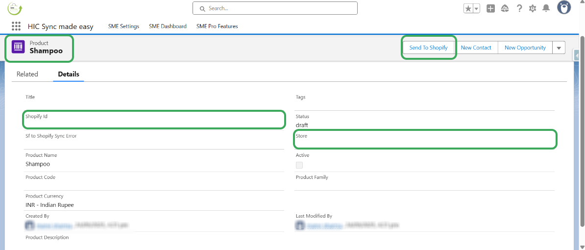Image resolution: width=585 pixels, height=250 pixels.
Task: Open the Trailhead guidance cloud icon
Action: coord(505,8)
